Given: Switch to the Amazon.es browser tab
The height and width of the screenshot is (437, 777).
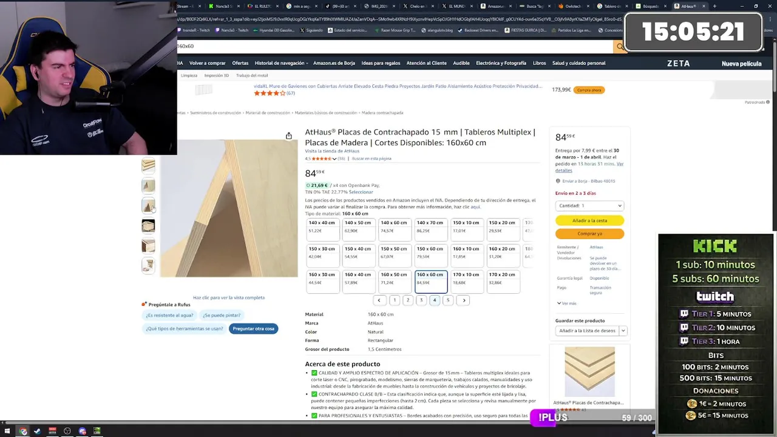Looking at the screenshot, I should click(x=496, y=6).
